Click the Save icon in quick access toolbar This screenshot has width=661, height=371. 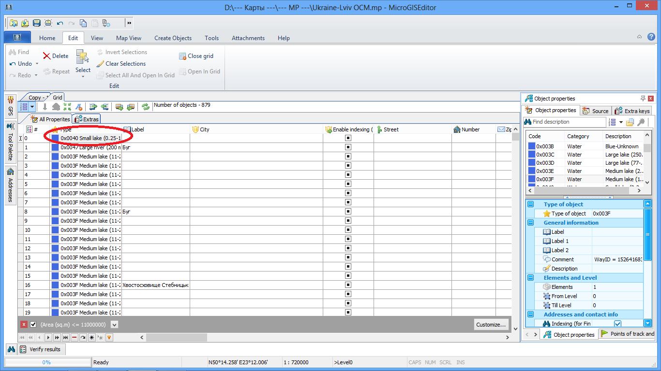[37, 23]
